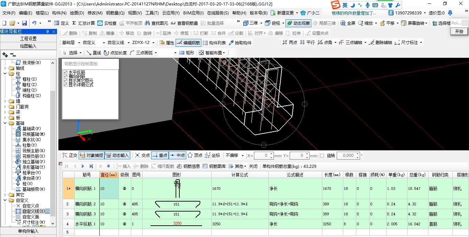Expand 三维 view dropdown arrow

click(x=261, y=23)
